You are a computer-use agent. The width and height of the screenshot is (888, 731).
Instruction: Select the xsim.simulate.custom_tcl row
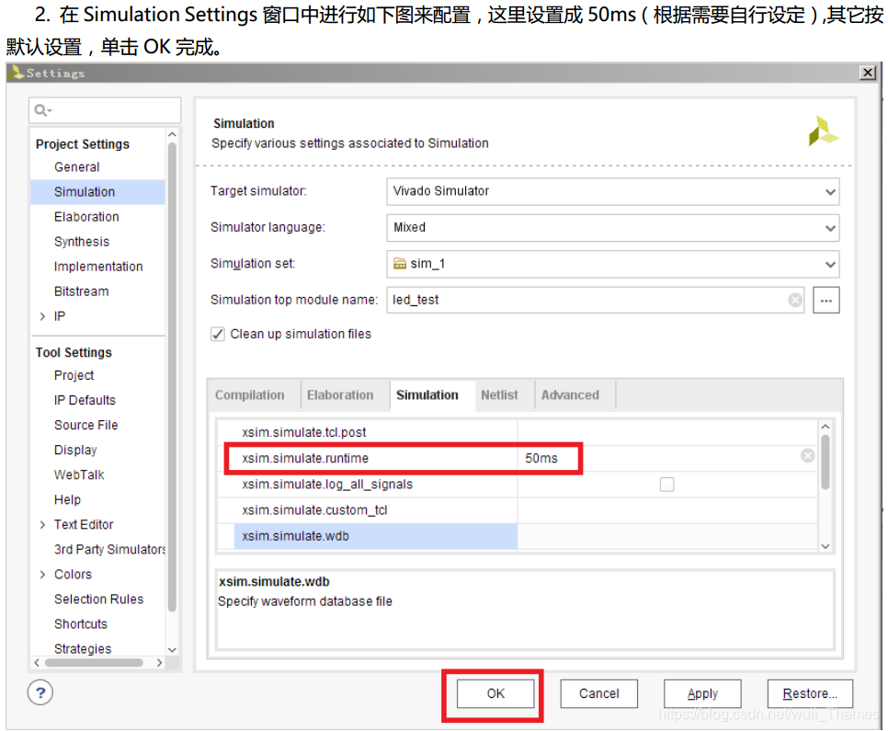pyautogui.click(x=518, y=510)
